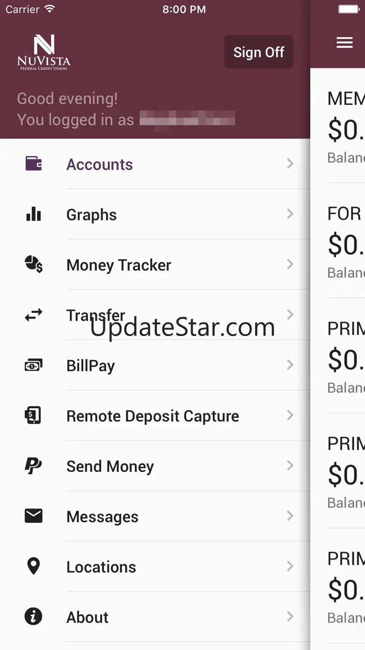The width and height of the screenshot is (365, 650).
Task: Tap the Remote Deposit Capture icon
Action: click(34, 416)
